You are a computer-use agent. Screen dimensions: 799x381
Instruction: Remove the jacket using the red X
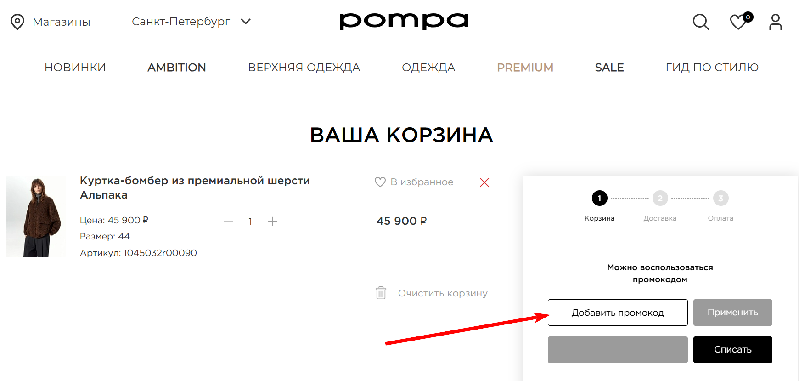[484, 182]
